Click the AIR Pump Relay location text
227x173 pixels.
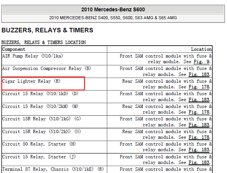point(166,59)
